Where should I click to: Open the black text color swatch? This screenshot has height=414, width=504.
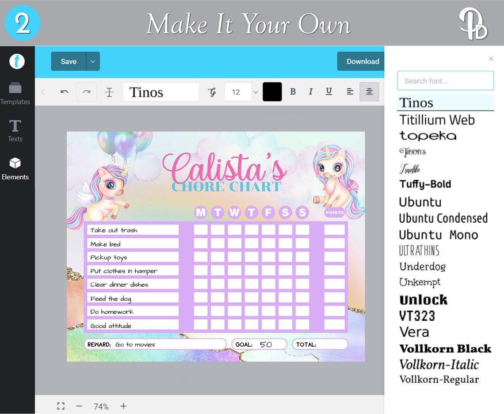point(272,91)
